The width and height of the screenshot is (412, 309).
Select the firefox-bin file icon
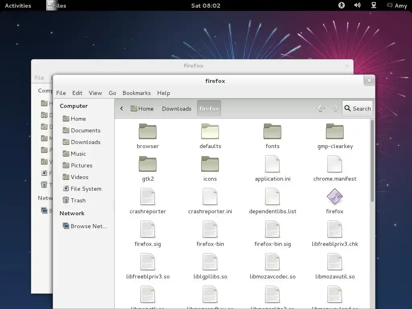(210, 229)
